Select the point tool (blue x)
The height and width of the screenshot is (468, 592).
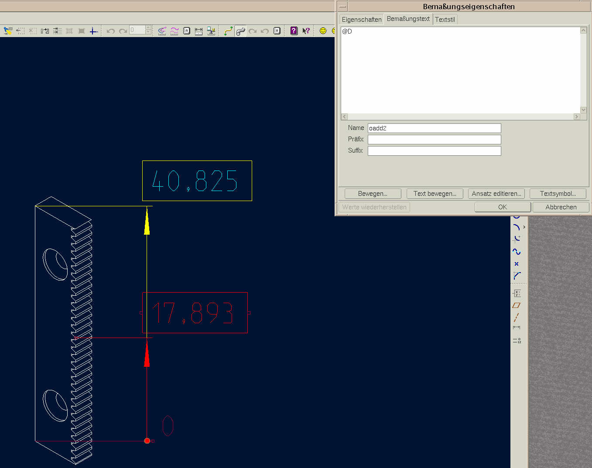click(517, 264)
